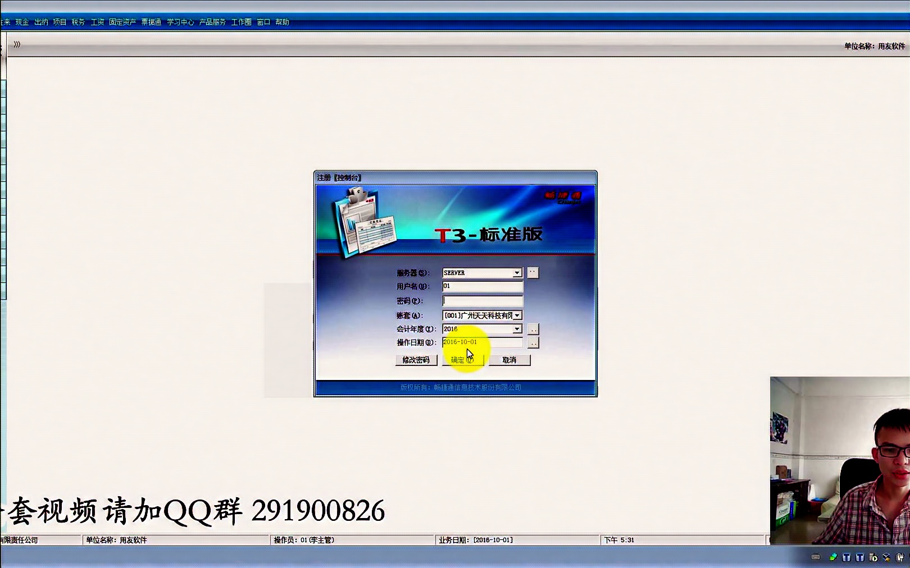
Task: Click the browse button beside 会计年度
Action: [533, 329]
